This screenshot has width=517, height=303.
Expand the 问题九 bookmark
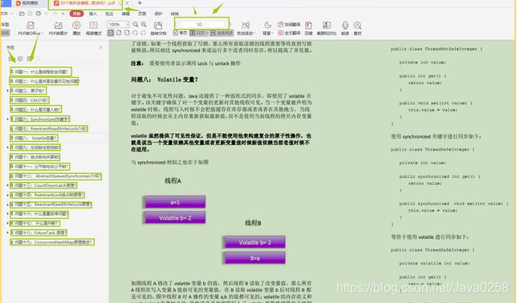click(x=7, y=147)
